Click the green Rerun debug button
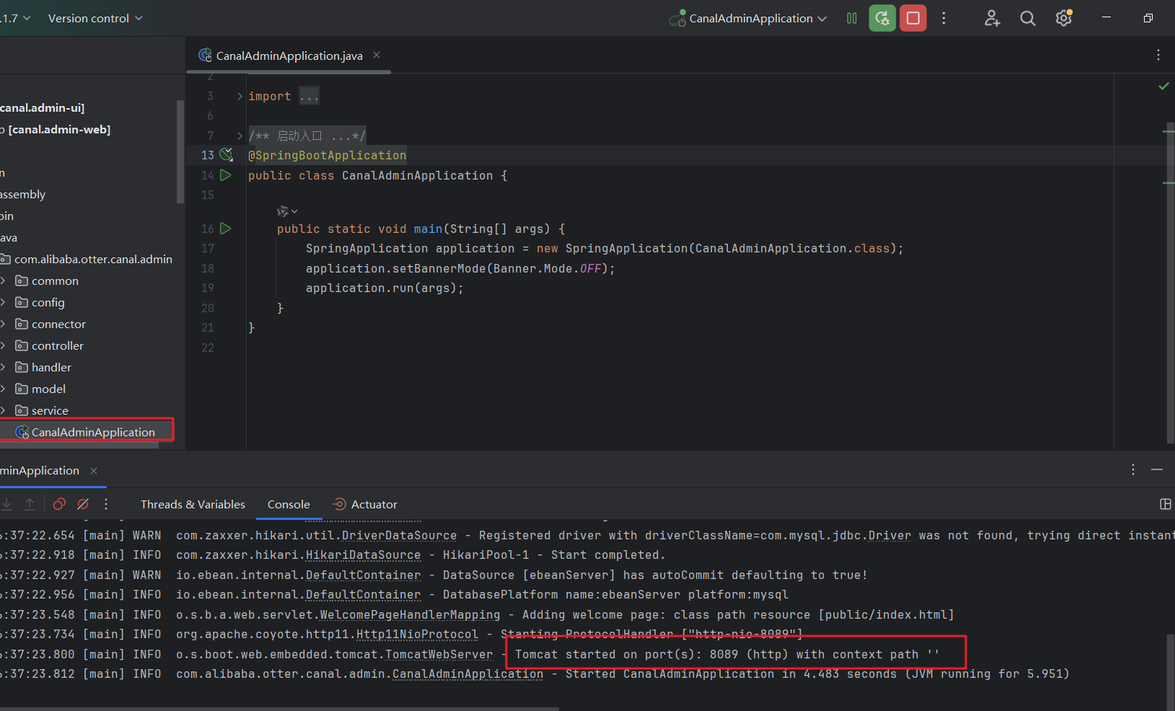Viewport: 1175px width, 711px height. tap(882, 18)
